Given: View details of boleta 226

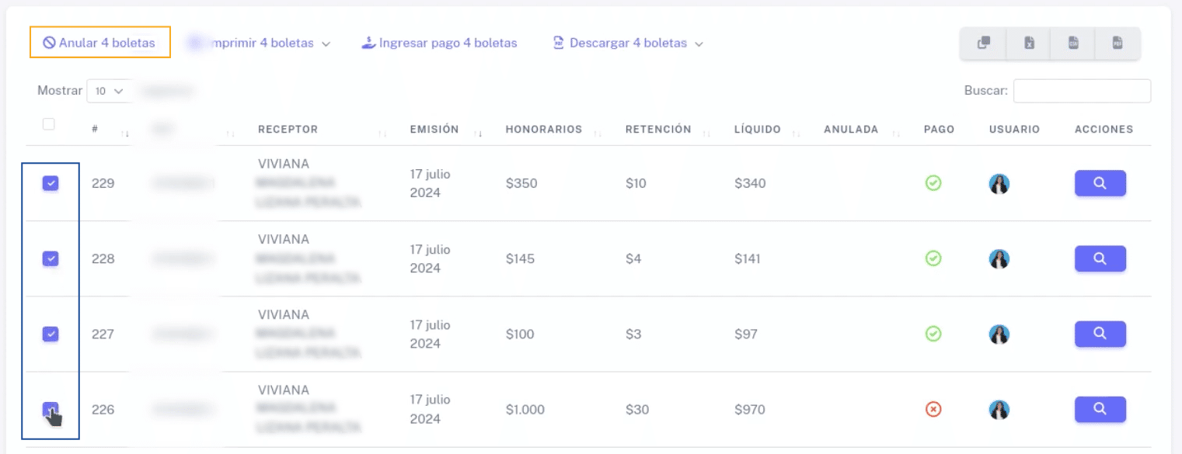Looking at the screenshot, I should pos(1100,409).
